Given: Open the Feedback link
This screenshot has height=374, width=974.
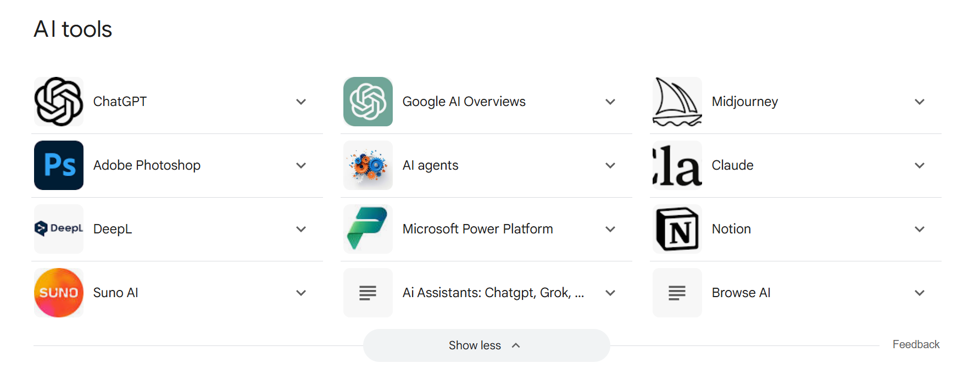Looking at the screenshot, I should (x=916, y=344).
